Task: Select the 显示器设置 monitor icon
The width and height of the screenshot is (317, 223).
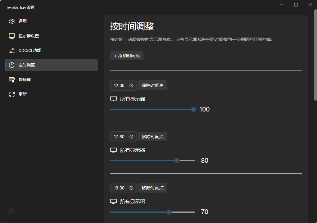Action: coord(12,36)
